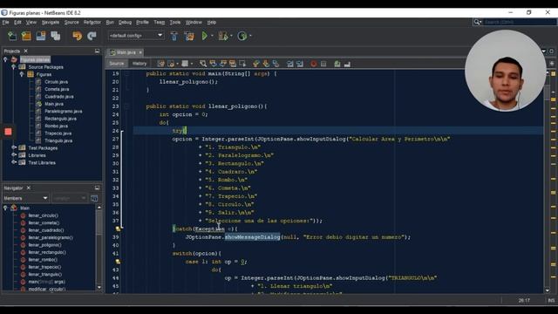This screenshot has width=558, height=314.
Task: Click the Stop Macro Recording icon
Action: [323, 64]
